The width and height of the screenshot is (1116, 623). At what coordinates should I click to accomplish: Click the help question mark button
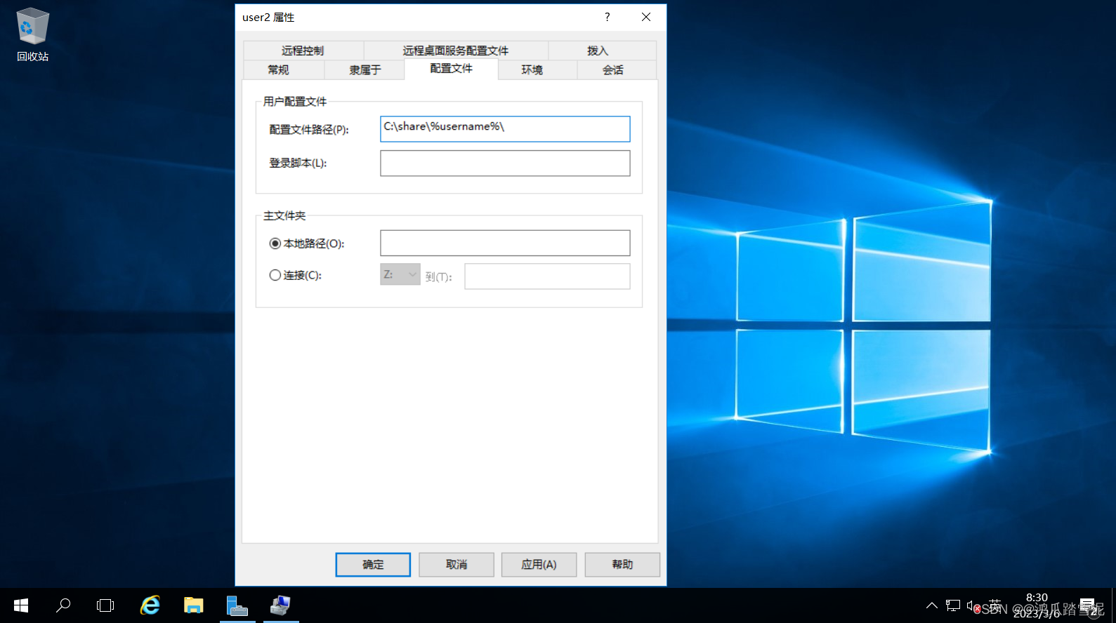pos(608,17)
